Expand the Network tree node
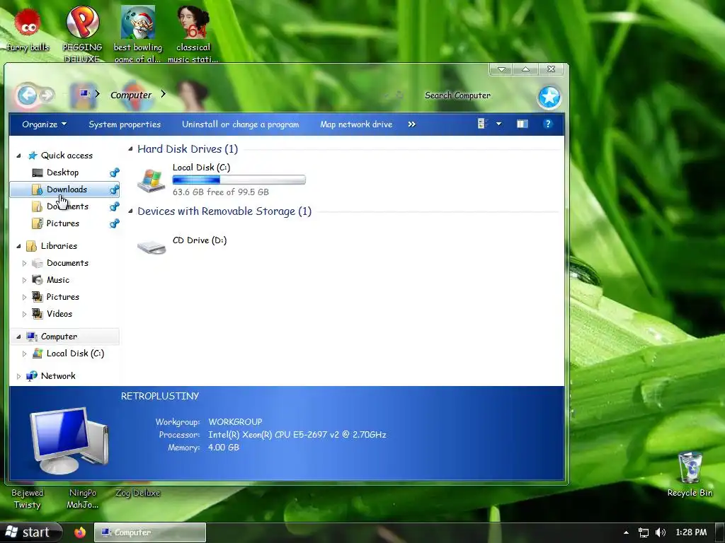The image size is (725, 543). point(18,376)
